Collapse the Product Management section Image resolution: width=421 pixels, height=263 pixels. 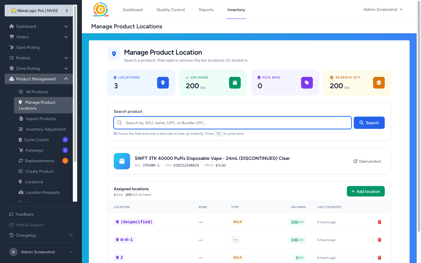(66, 79)
